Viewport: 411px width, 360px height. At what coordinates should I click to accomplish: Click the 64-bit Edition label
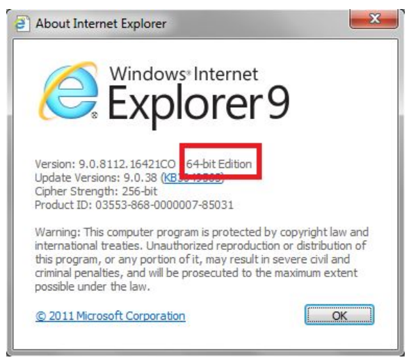click(219, 164)
